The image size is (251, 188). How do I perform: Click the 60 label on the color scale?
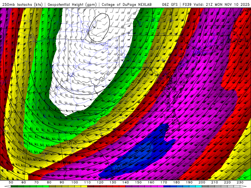pos(24,182)
